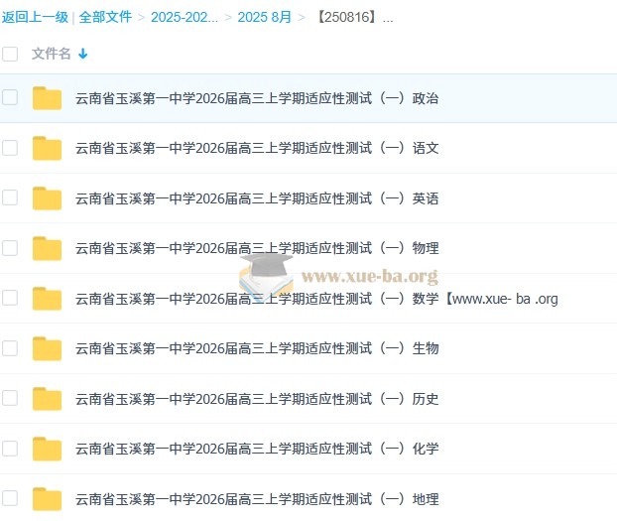617x521 pixels.
Task: Click the 化学 row folder icon
Action: (47, 449)
